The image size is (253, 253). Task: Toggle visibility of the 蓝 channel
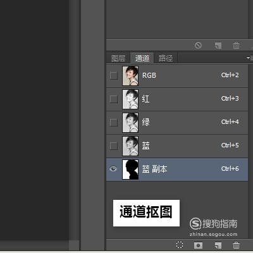[114, 145]
